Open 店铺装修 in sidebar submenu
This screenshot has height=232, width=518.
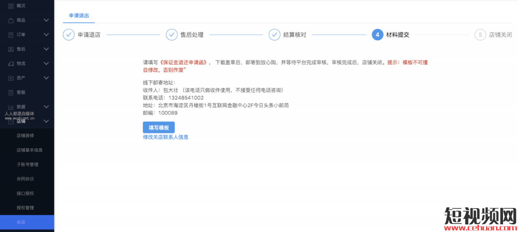(25, 136)
